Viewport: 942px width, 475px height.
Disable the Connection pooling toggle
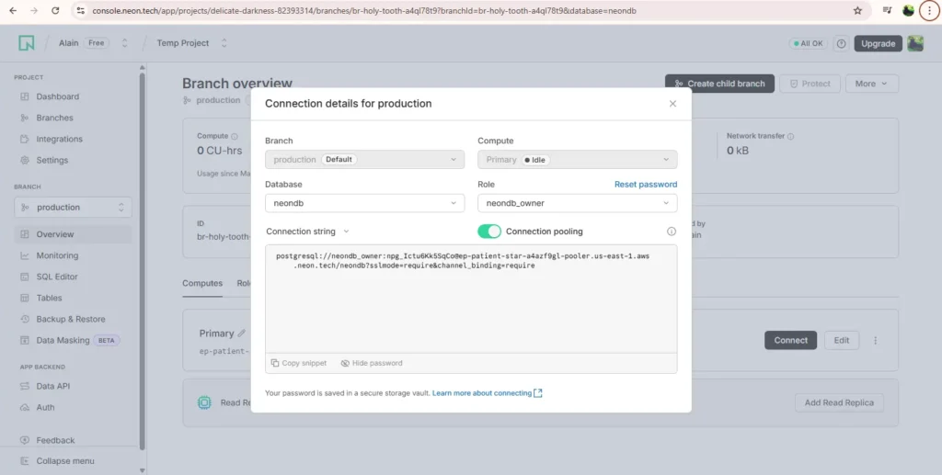489,232
